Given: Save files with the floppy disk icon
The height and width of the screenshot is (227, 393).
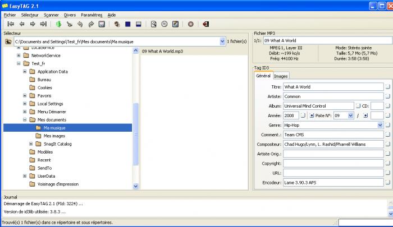Looking at the screenshot, I should (102, 24).
